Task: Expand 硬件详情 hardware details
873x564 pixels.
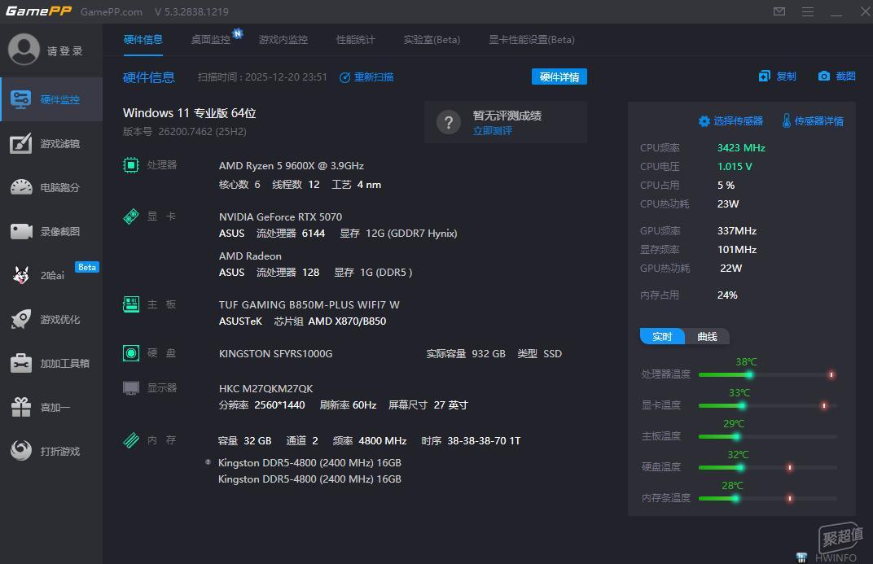Action: [559, 77]
